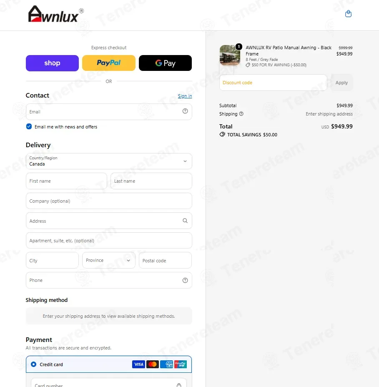Click the quantity badge on product image

point(238,46)
